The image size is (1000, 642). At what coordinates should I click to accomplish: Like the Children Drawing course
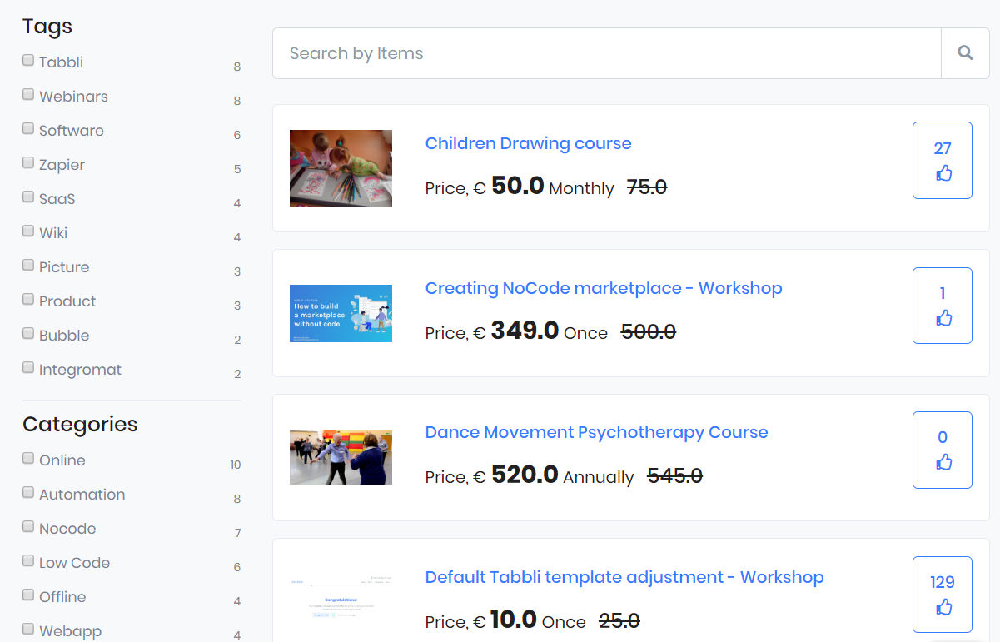click(x=943, y=161)
